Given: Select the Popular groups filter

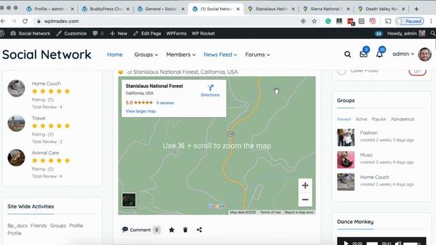Looking at the screenshot, I should click(x=379, y=119).
